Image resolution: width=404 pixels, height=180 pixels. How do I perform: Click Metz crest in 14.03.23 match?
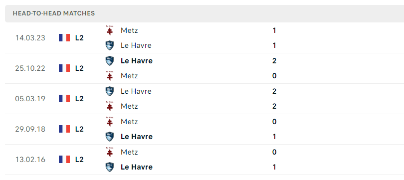[110, 30]
